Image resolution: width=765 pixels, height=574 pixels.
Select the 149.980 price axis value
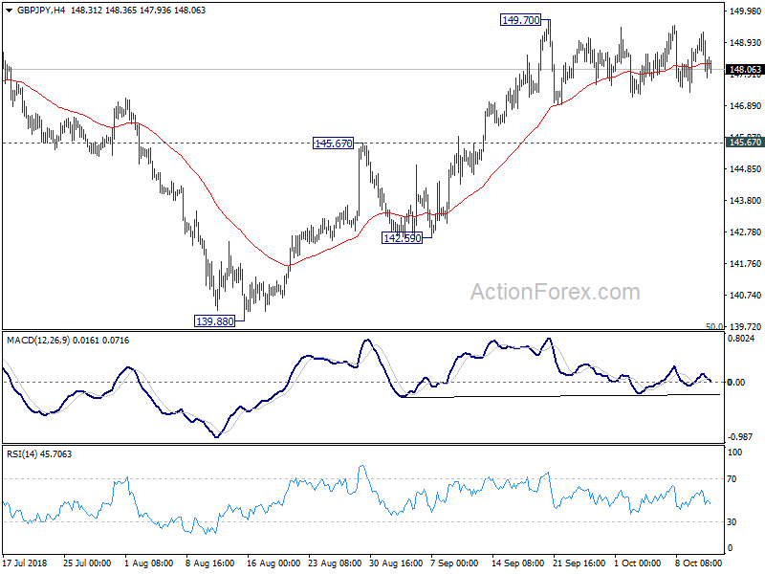click(x=745, y=11)
